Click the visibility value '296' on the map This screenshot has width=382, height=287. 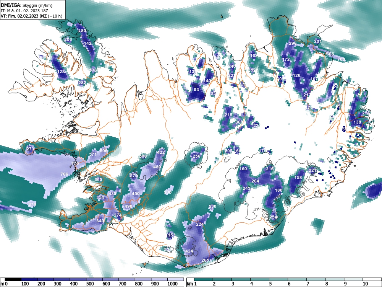pos(293,44)
